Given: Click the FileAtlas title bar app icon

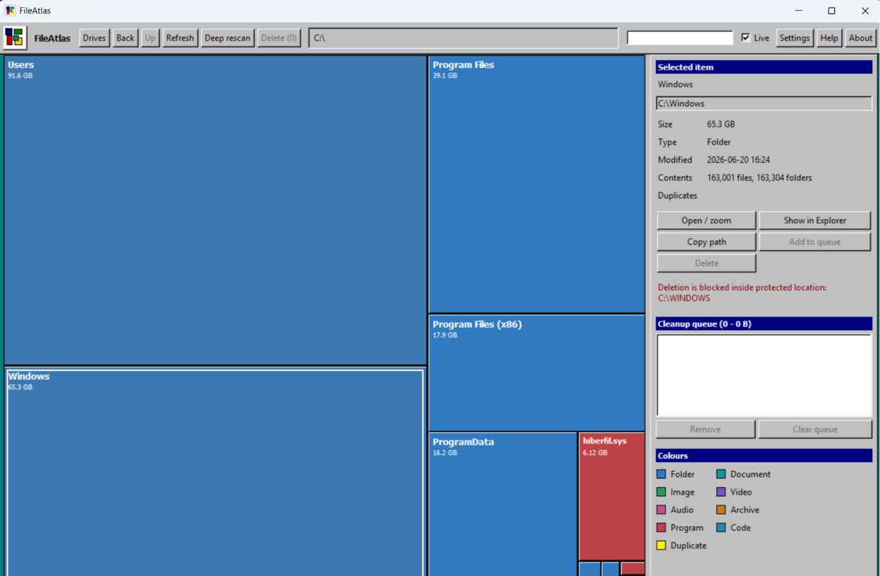Looking at the screenshot, I should click(10, 11).
